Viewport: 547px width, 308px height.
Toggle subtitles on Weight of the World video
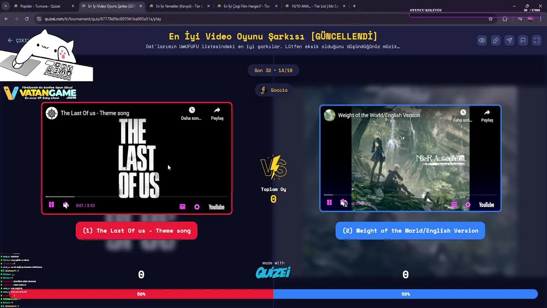[x=454, y=205]
